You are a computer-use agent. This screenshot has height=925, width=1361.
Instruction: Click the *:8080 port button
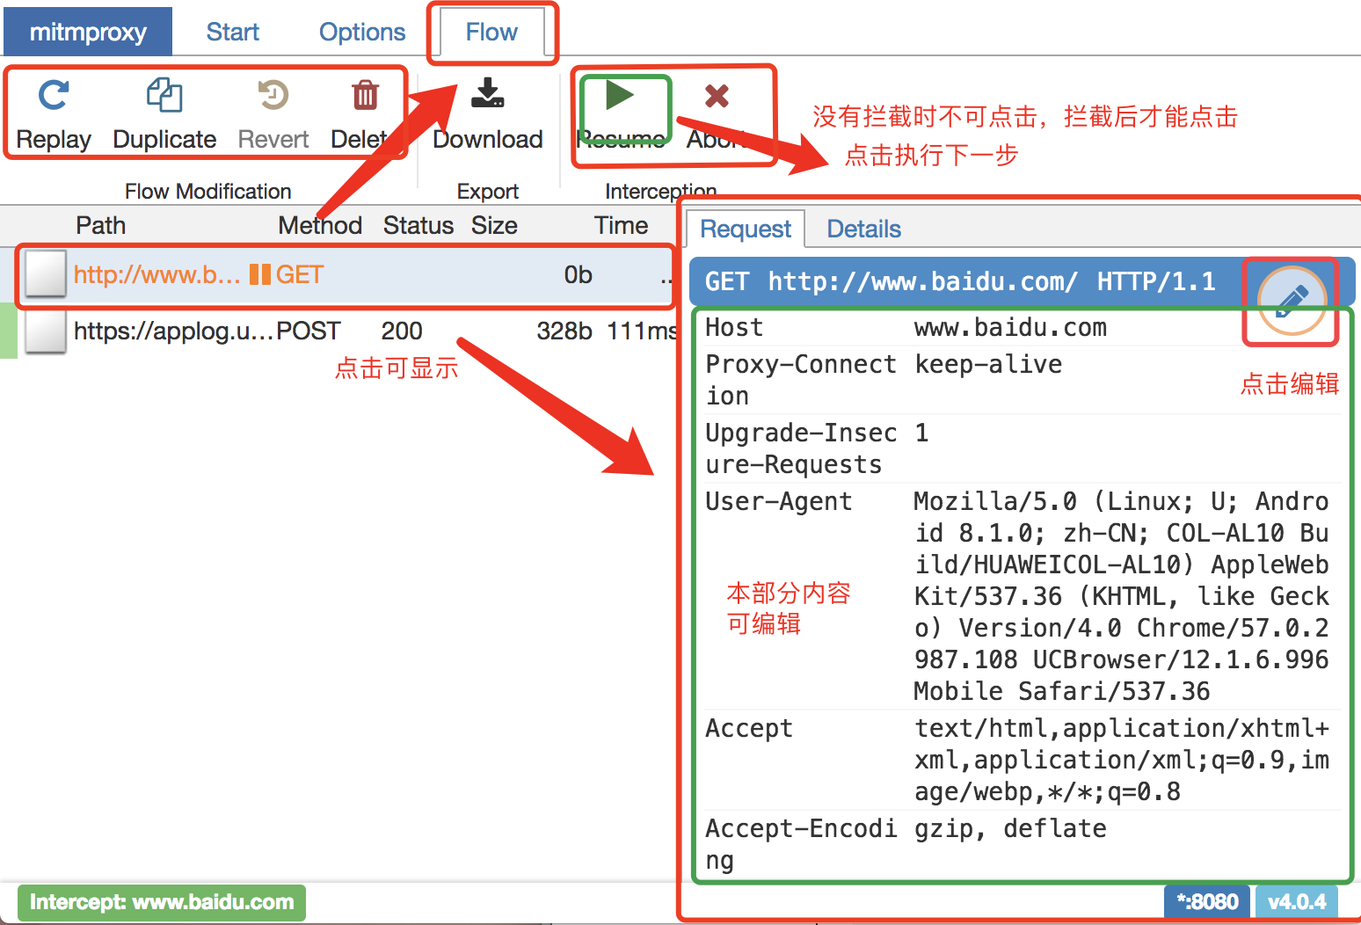(x=1206, y=901)
